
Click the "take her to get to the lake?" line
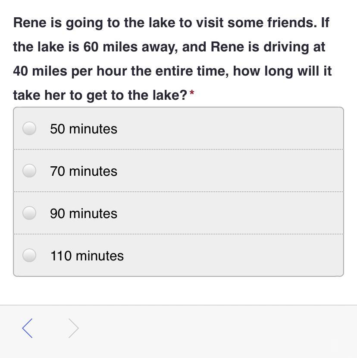[100, 95]
